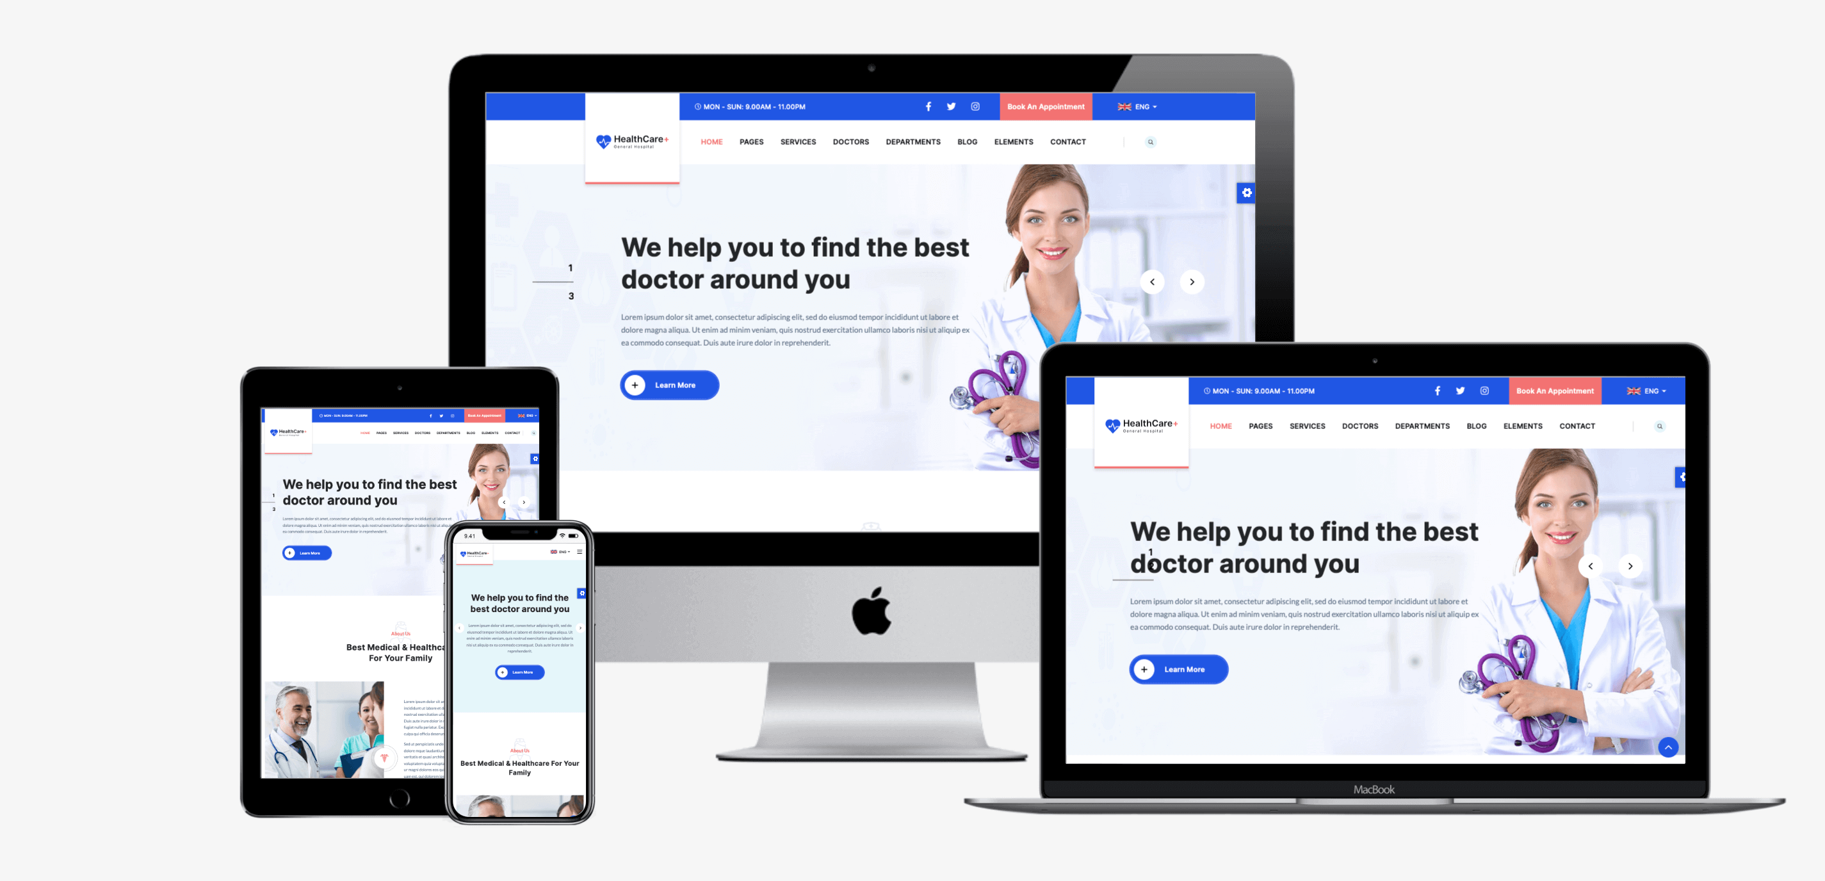Click the Facebook social media icon

pyautogui.click(x=928, y=107)
